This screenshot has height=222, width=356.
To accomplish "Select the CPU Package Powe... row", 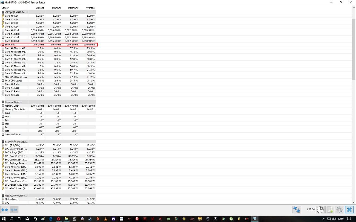I will pyautogui.click(x=48, y=163).
